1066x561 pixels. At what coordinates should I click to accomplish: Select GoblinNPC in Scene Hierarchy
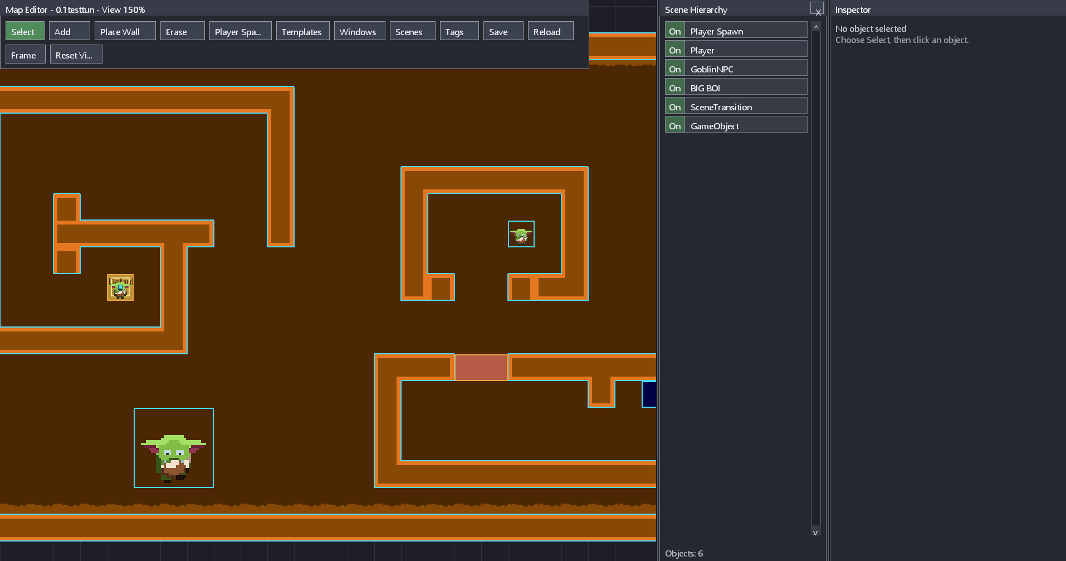click(x=746, y=69)
